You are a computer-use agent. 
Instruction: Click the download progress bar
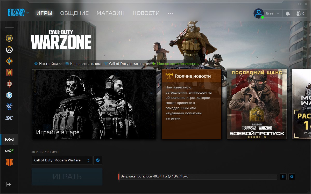point(198,177)
